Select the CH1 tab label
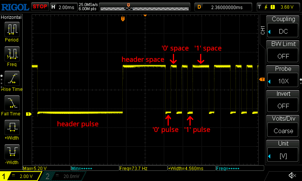302x181 pixels. [263, 30]
